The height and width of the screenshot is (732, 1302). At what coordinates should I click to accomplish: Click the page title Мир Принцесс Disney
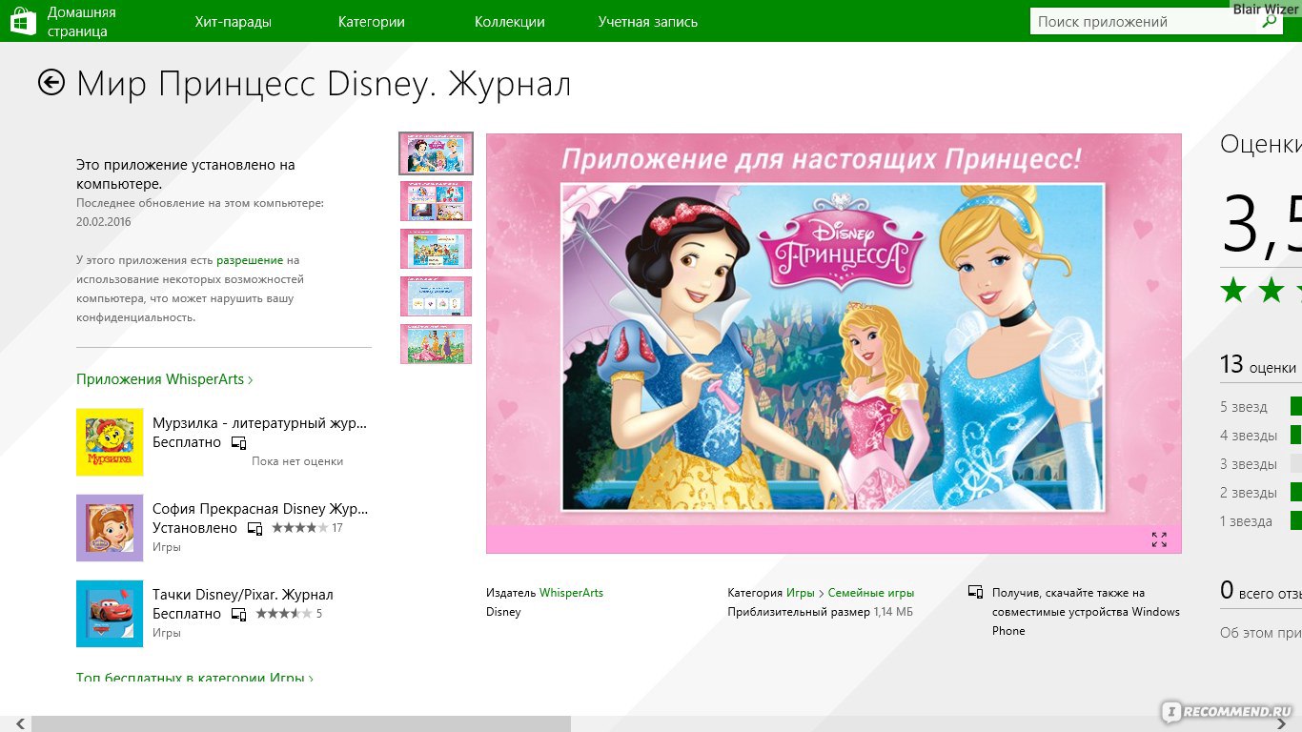coord(324,84)
